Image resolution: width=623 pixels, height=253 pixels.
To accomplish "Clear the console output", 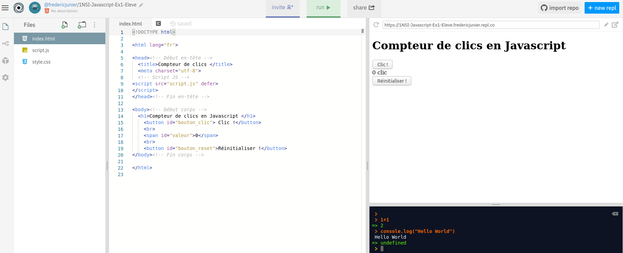I will point(615,214).
